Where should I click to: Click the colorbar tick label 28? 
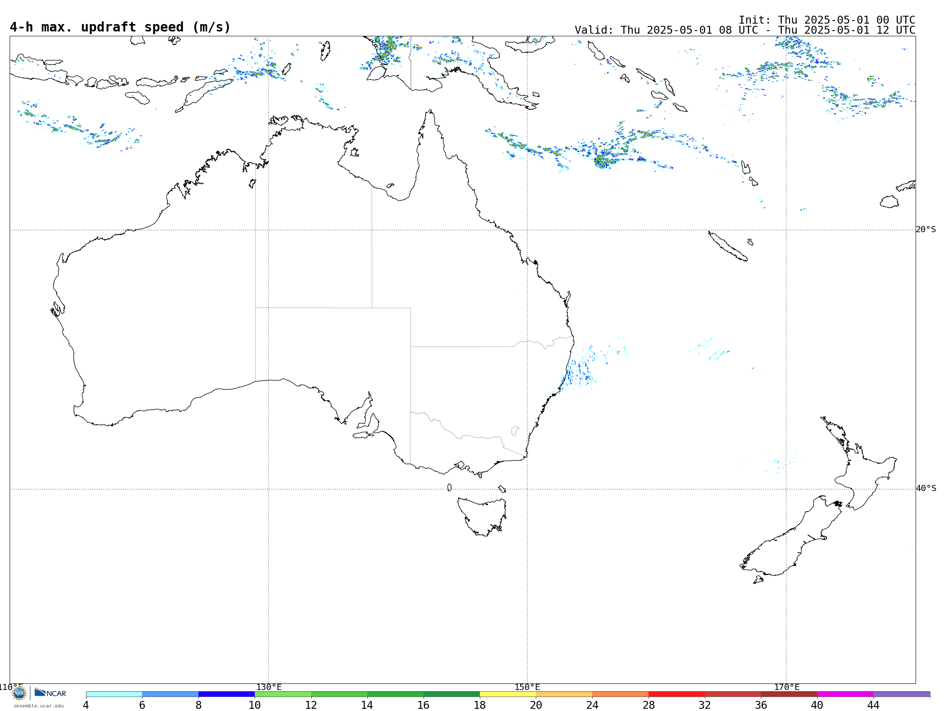tap(649, 705)
